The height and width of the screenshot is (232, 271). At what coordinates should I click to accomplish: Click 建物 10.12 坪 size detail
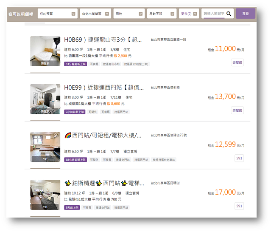75,193
